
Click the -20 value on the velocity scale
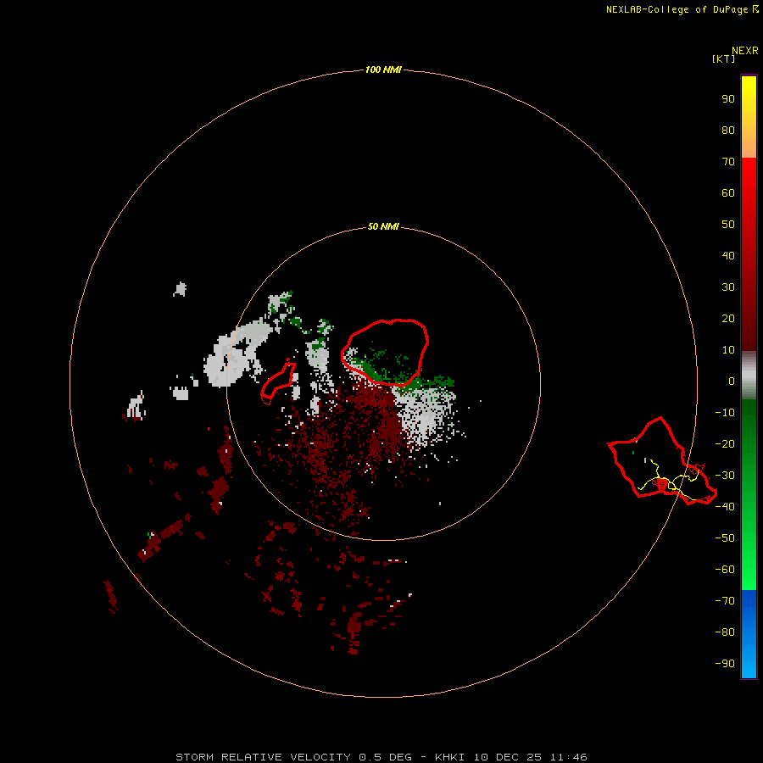pos(725,443)
